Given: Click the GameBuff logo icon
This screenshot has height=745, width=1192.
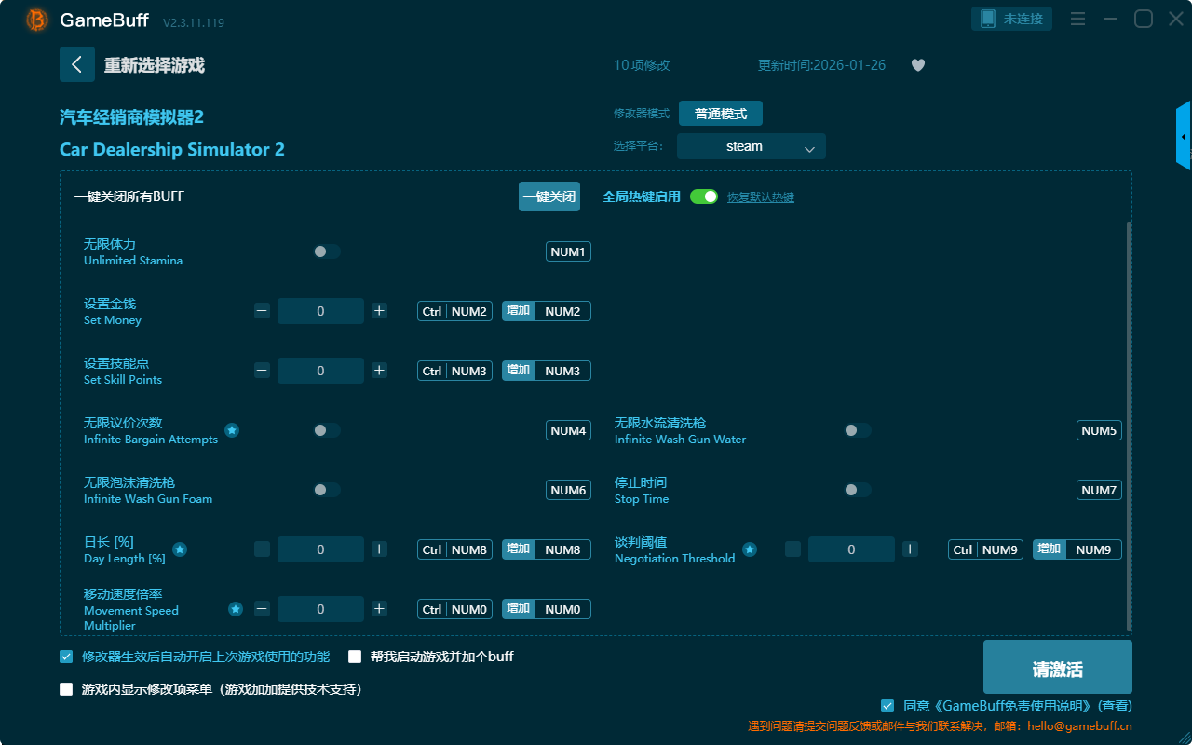Looking at the screenshot, I should click(37, 20).
